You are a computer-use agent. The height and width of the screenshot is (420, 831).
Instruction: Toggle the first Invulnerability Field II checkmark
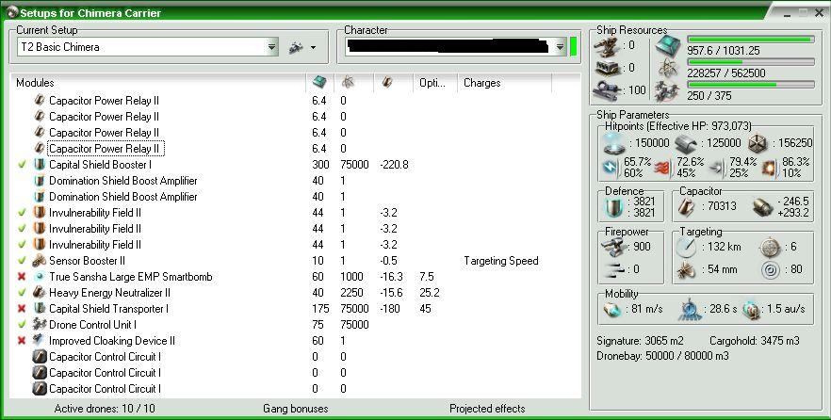tap(22, 213)
